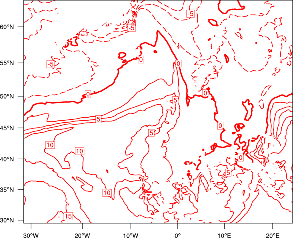Click the 5 contour label near 11°E, 38°N
This screenshot has width=293, height=238.
(228, 173)
